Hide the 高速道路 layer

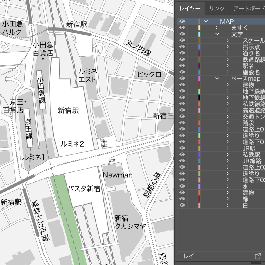click(182, 110)
